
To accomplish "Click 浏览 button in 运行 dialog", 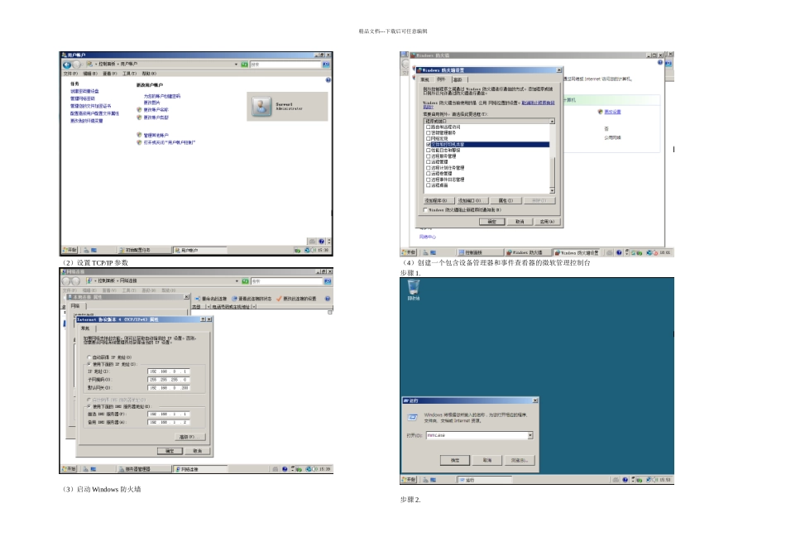I will point(520,460).
